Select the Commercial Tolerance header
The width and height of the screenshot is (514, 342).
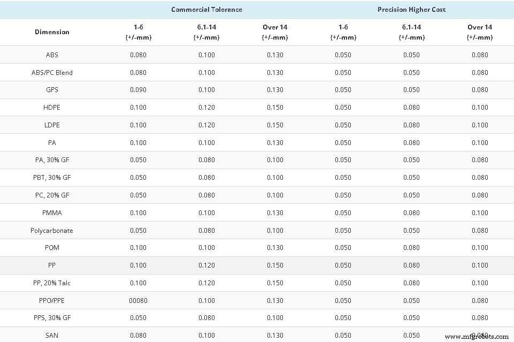[206, 9]
